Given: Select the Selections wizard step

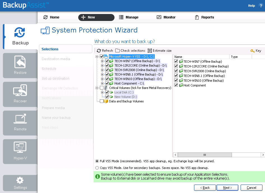Looking at the screenshot, I should [x=66, y=49].
